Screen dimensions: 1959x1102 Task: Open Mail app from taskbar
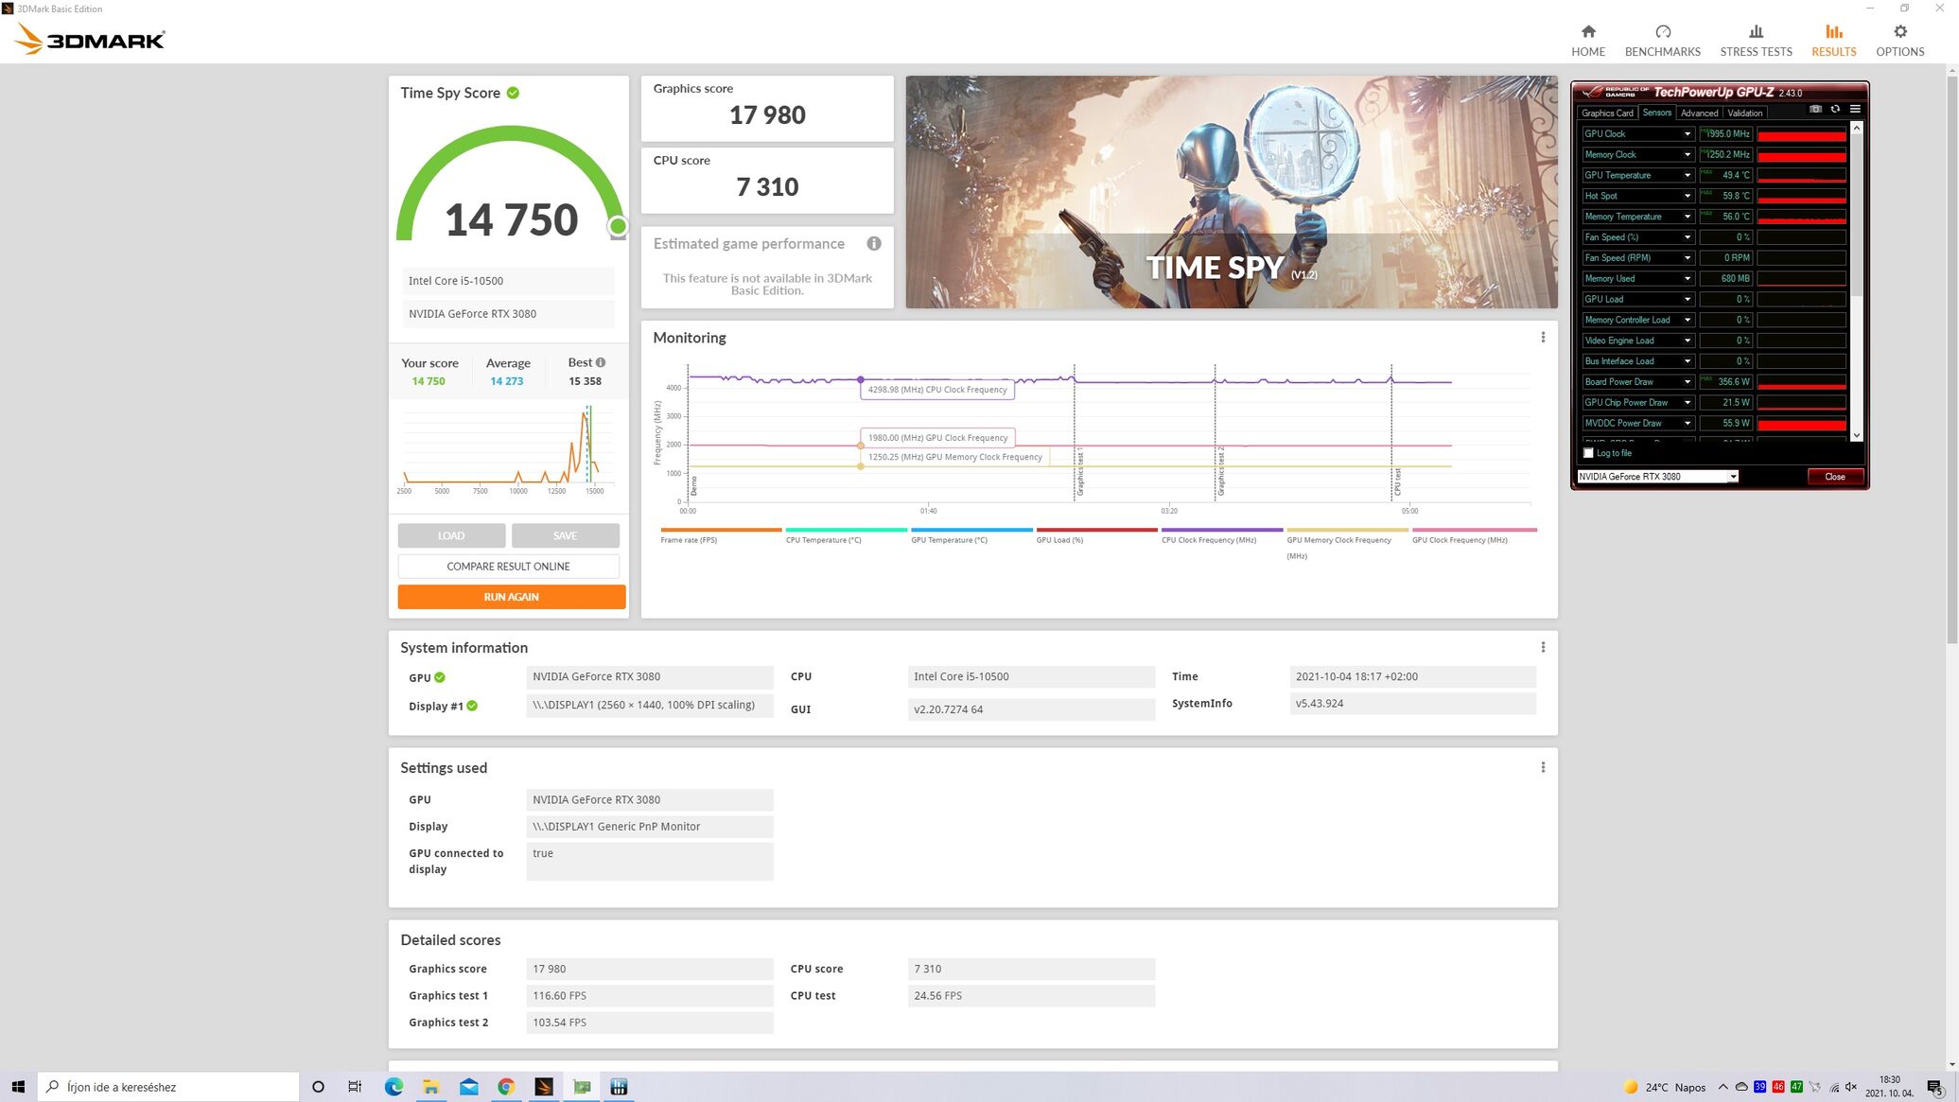(x=469, y=1087)
